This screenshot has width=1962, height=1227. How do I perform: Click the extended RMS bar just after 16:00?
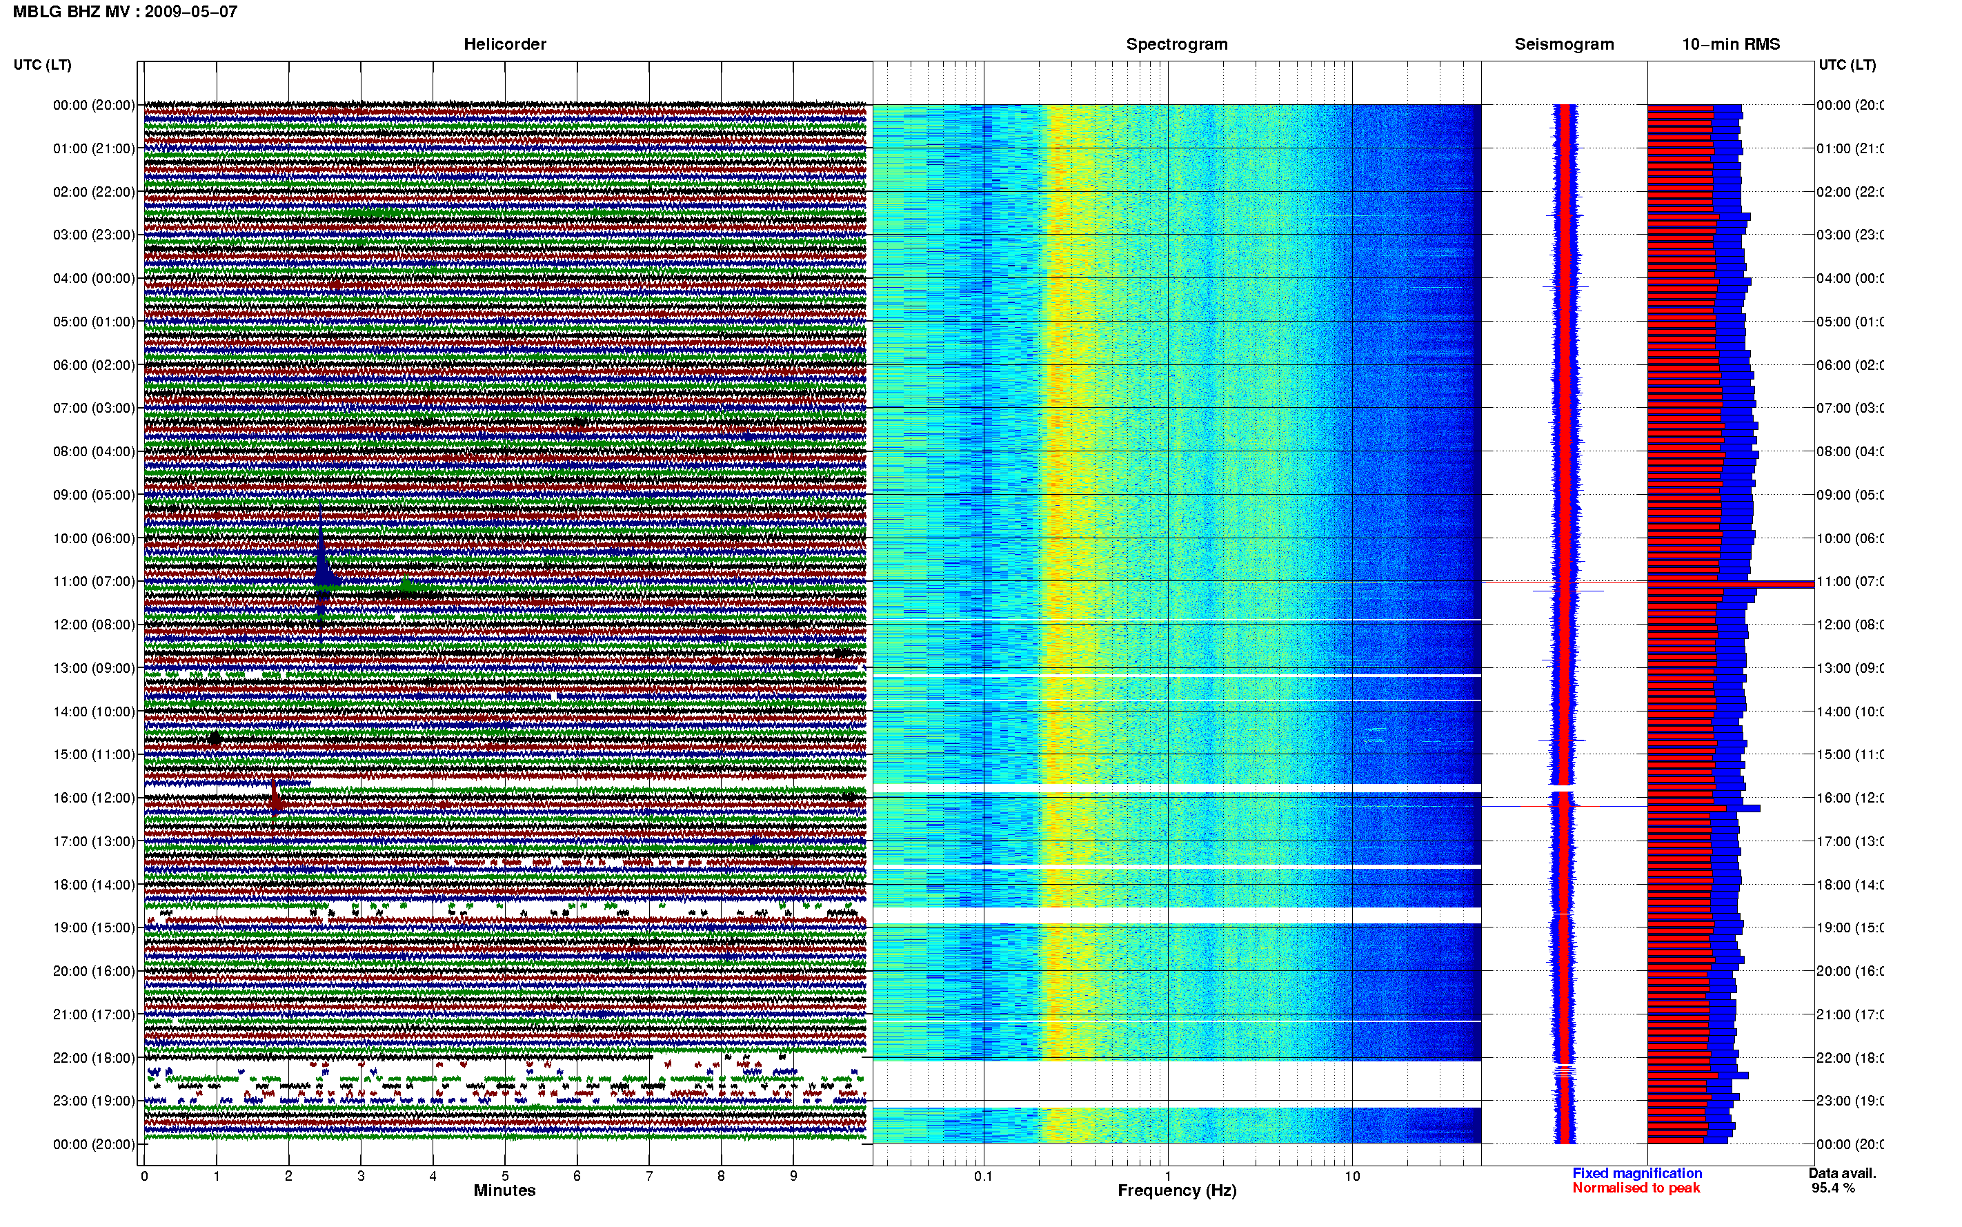tap(1703, 808)
